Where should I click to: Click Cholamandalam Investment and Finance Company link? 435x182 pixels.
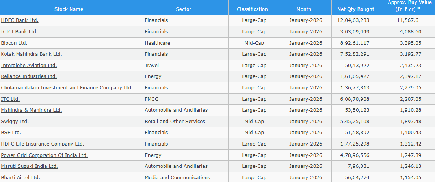tap(67, 88)
